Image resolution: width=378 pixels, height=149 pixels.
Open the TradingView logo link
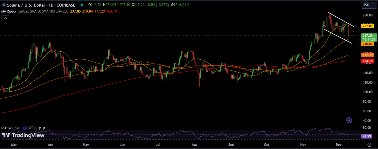tap(23, 135)
